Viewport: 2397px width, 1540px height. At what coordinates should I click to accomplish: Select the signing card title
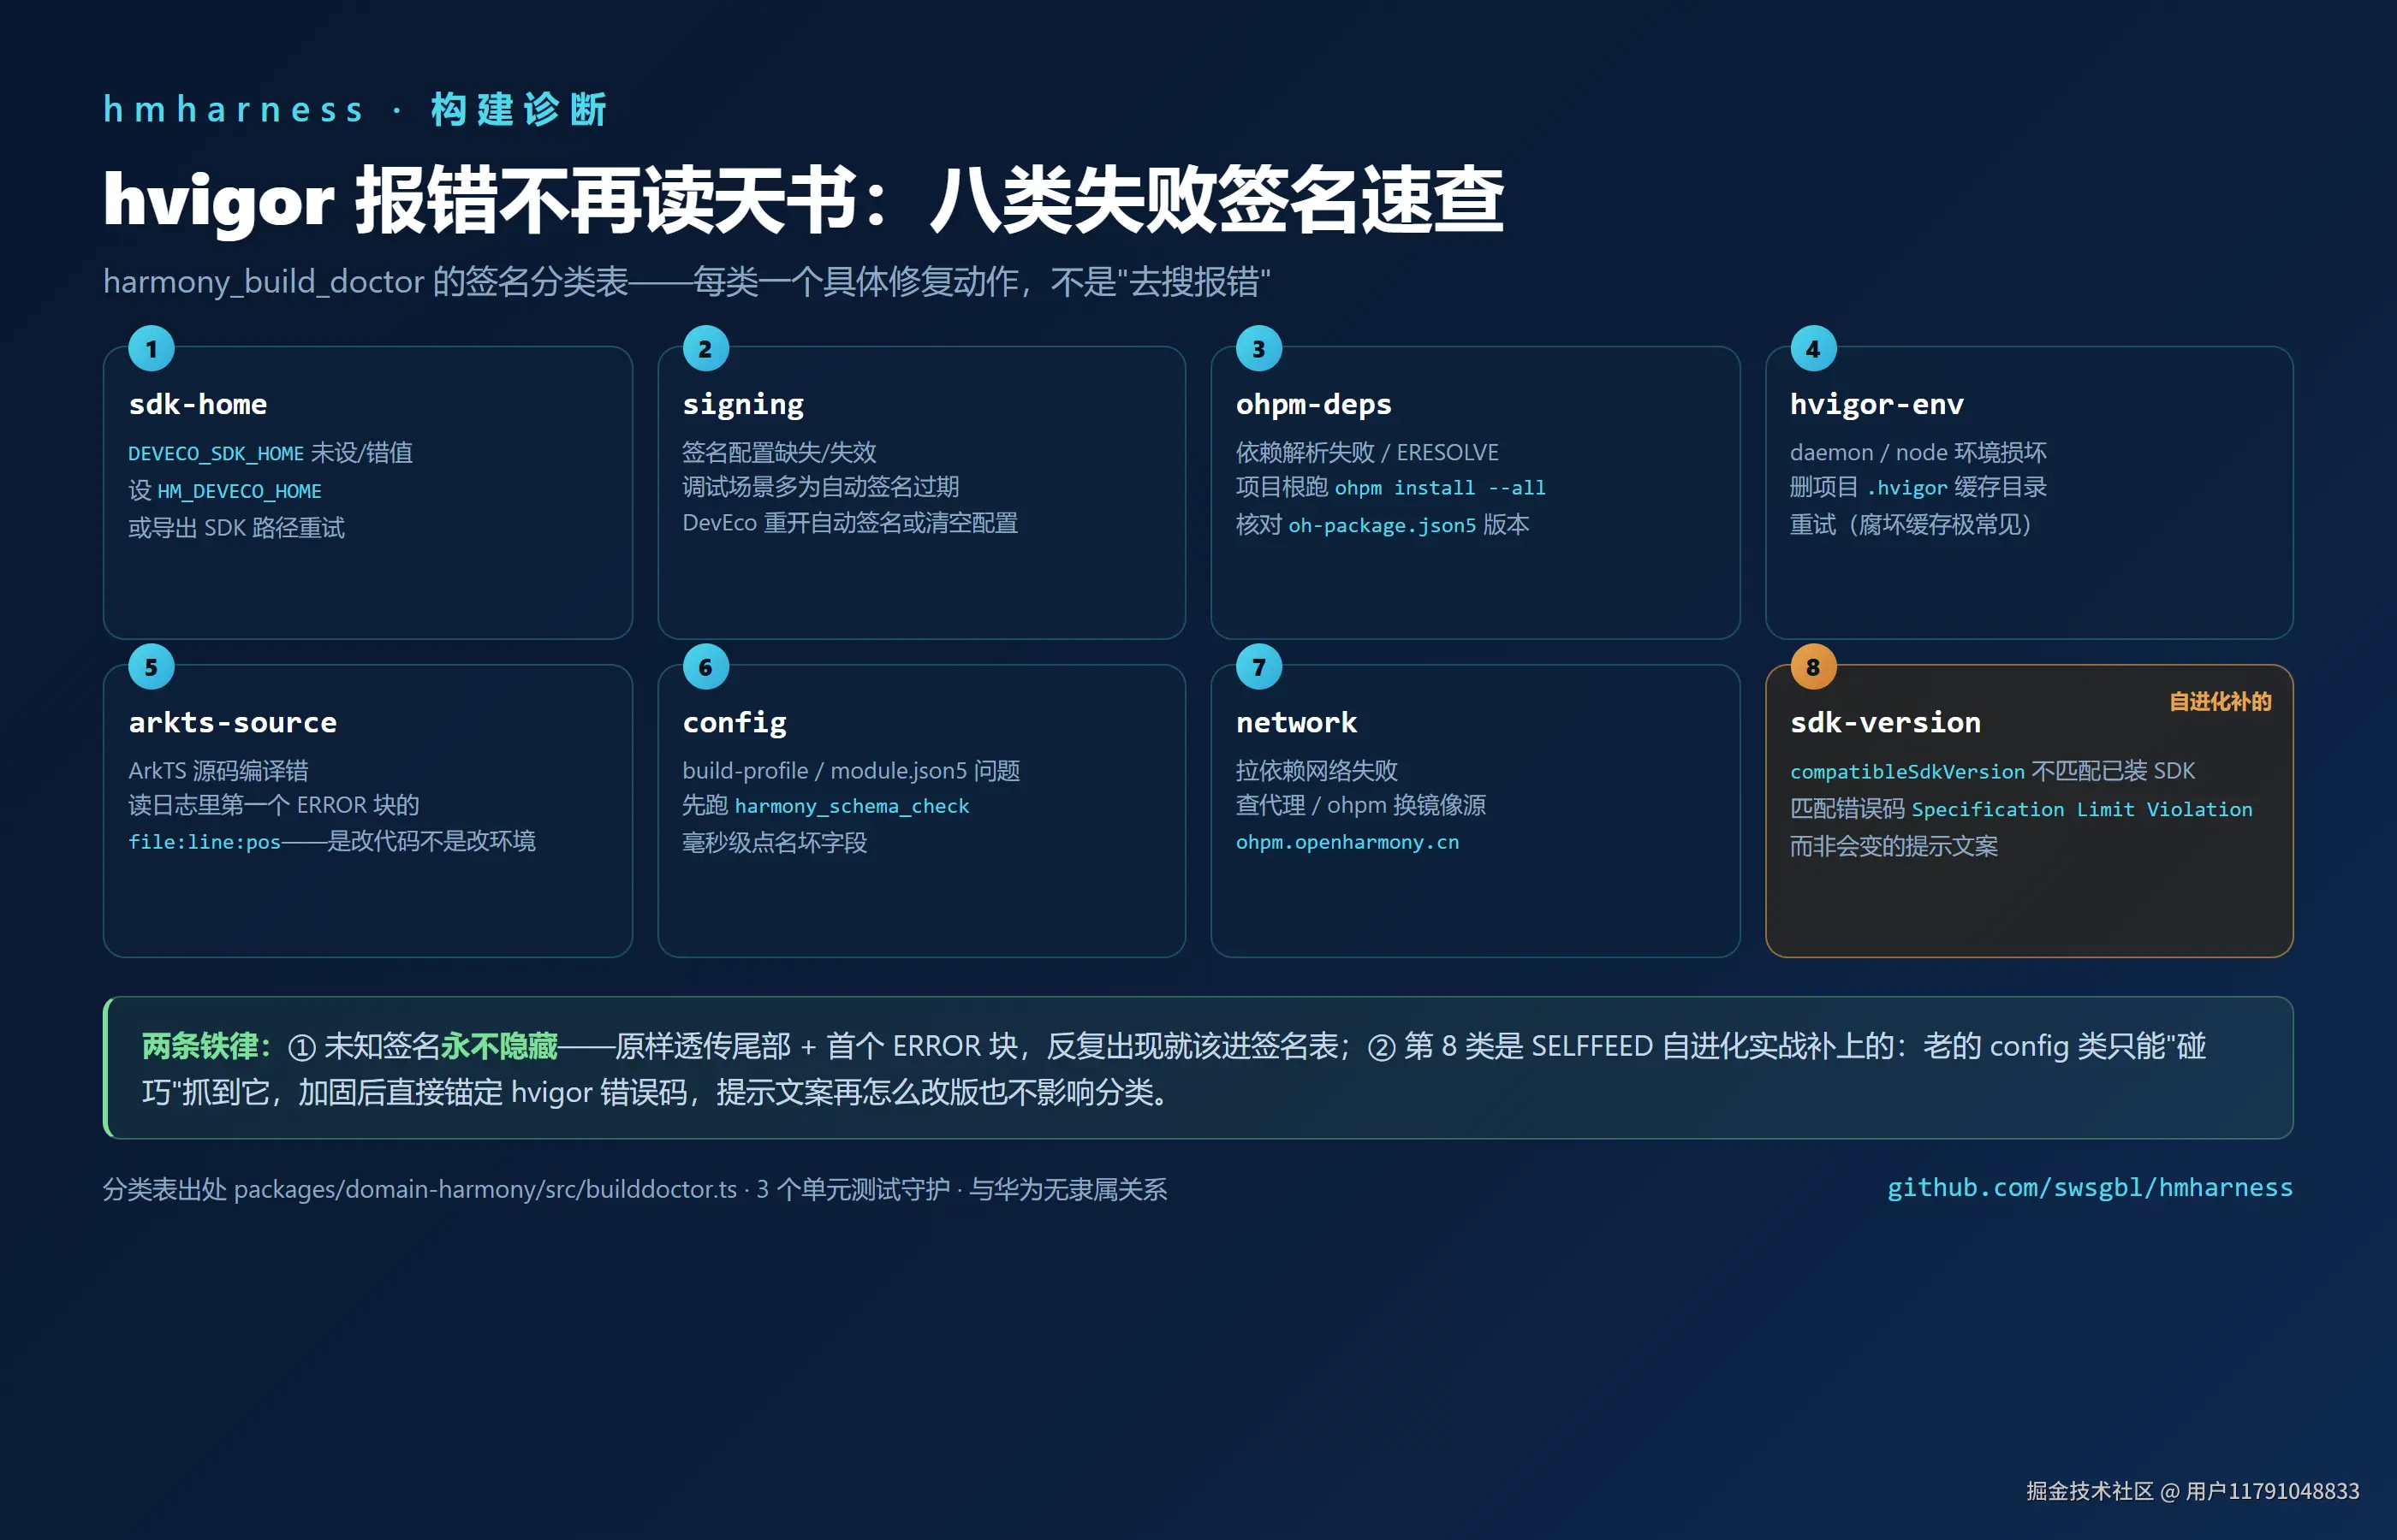click(x=743, y=404)
